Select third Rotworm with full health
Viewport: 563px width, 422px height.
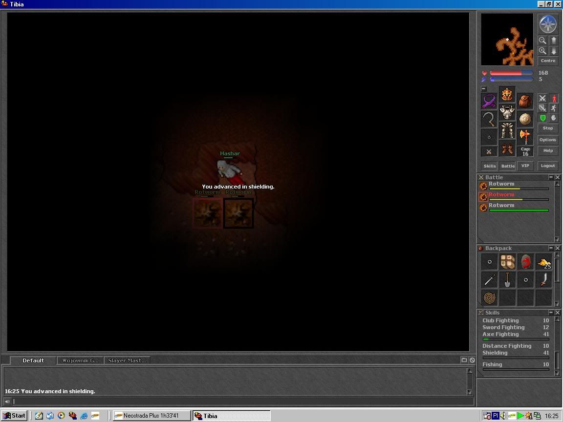(514, 207)
